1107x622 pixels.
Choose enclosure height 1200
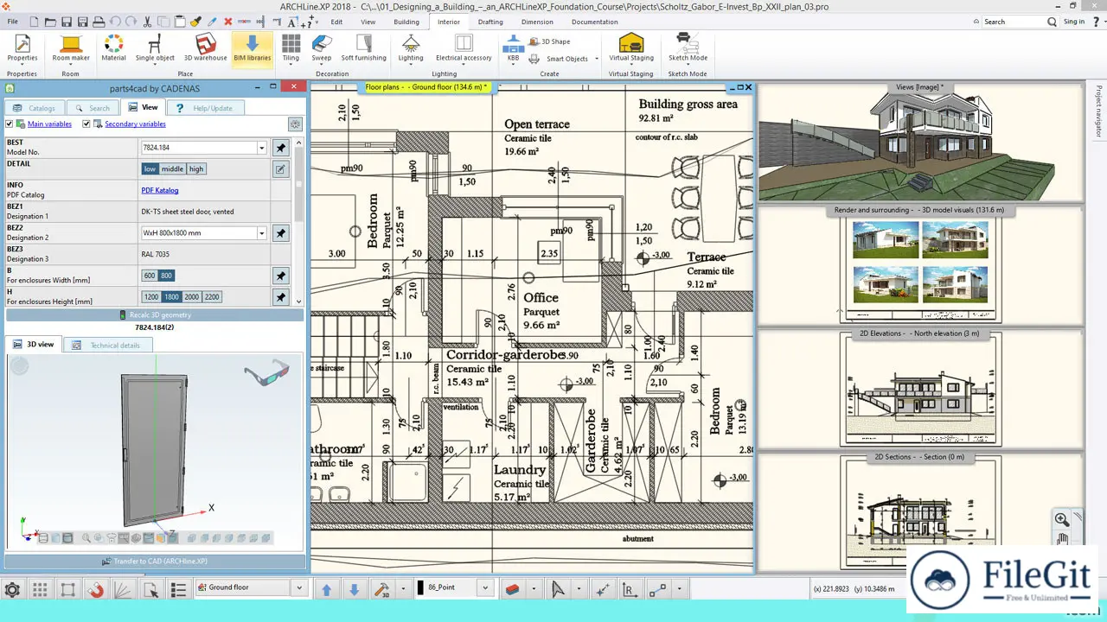coord(151,296)
